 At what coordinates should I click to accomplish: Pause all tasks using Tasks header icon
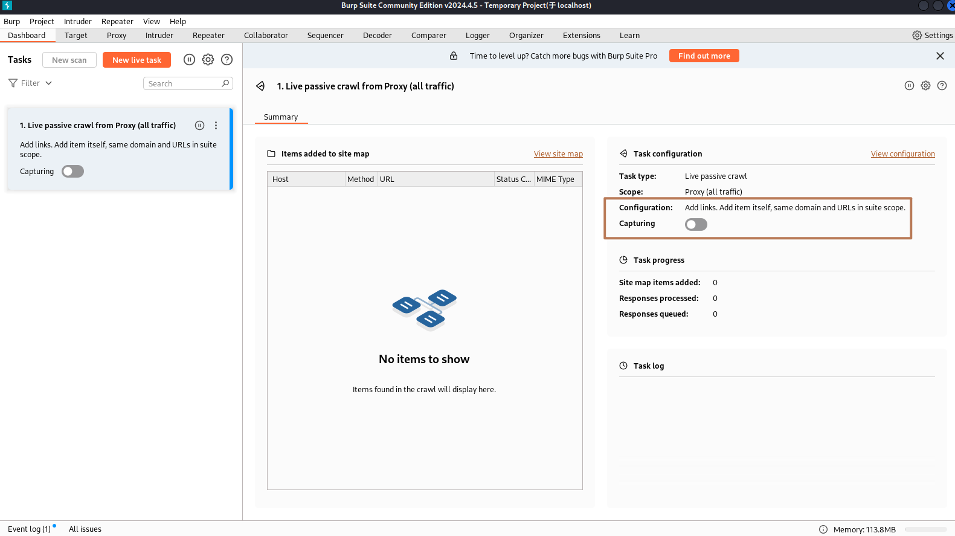coord(189,60)
